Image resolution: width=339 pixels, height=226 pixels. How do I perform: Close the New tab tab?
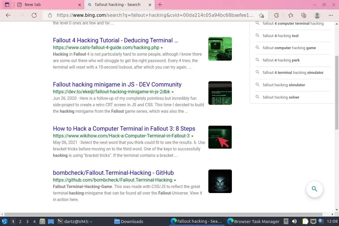click(79, 5)
